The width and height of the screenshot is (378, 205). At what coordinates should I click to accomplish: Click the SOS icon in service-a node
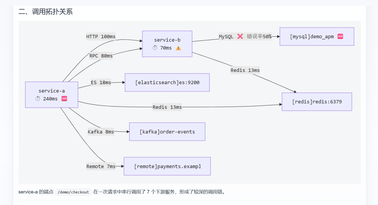64,98
